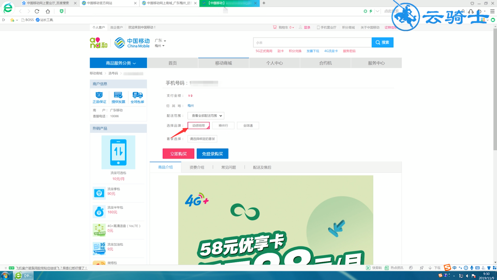497x280 pixels.
Task: Switch to 中国移动官方网站 browser tab
Action: coord(109,3)
